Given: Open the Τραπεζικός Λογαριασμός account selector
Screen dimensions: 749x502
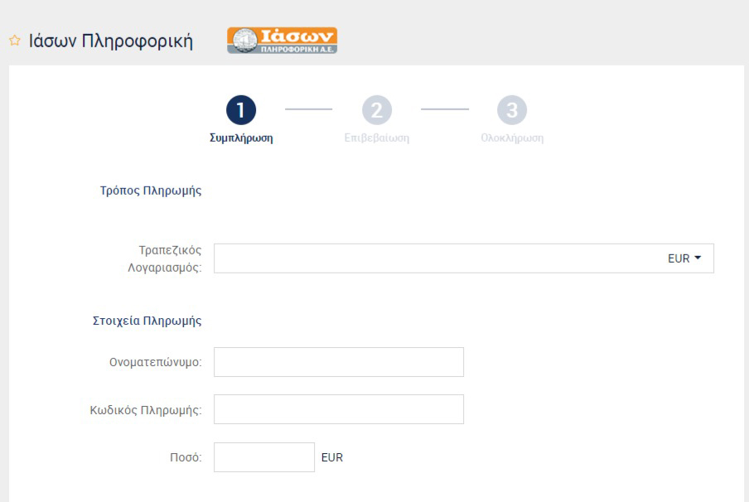Looking at the screenshot, I should (464, 258).
